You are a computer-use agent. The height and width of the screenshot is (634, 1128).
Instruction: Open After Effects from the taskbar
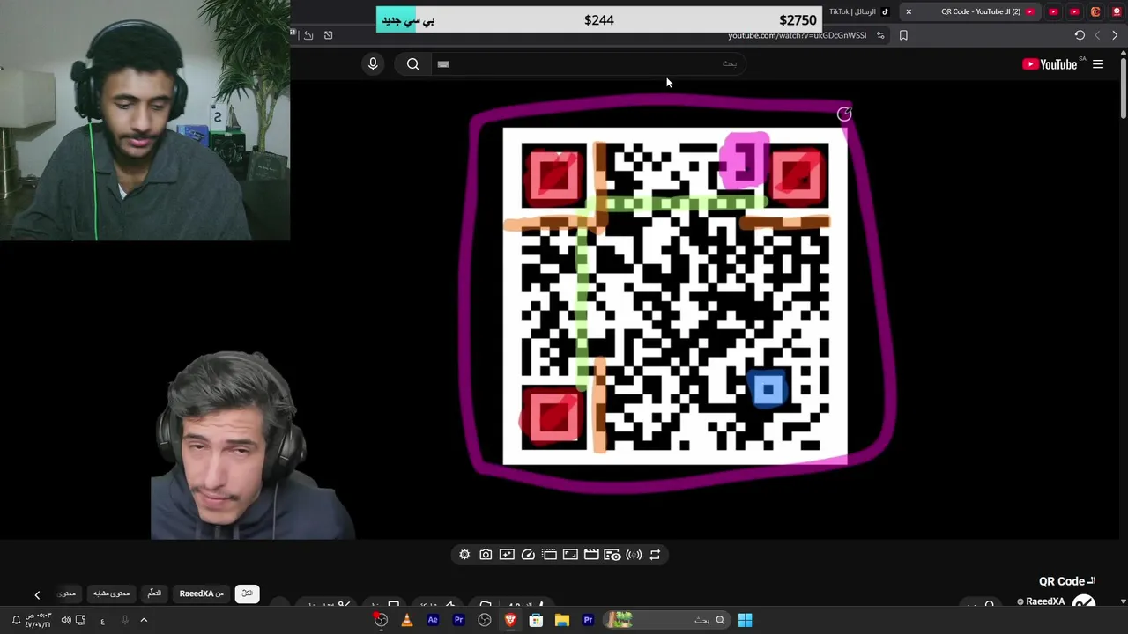coord(433,620)
